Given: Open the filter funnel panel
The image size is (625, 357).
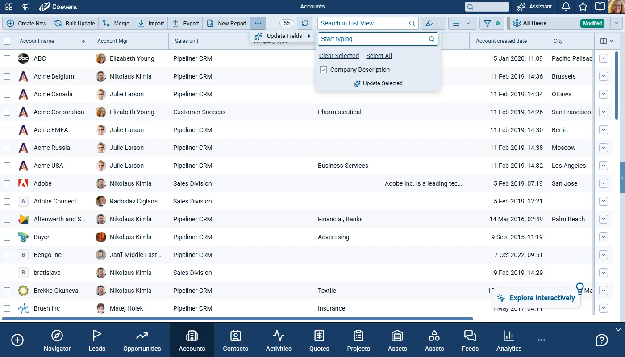Looking at the screenshot, I should (492, 23).
